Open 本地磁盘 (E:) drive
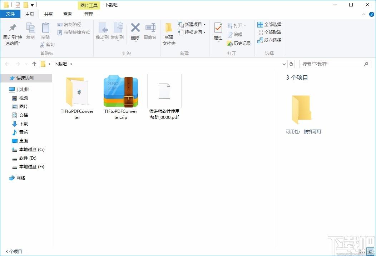Screen dimensions: 376x256 (x=28, y=167)
